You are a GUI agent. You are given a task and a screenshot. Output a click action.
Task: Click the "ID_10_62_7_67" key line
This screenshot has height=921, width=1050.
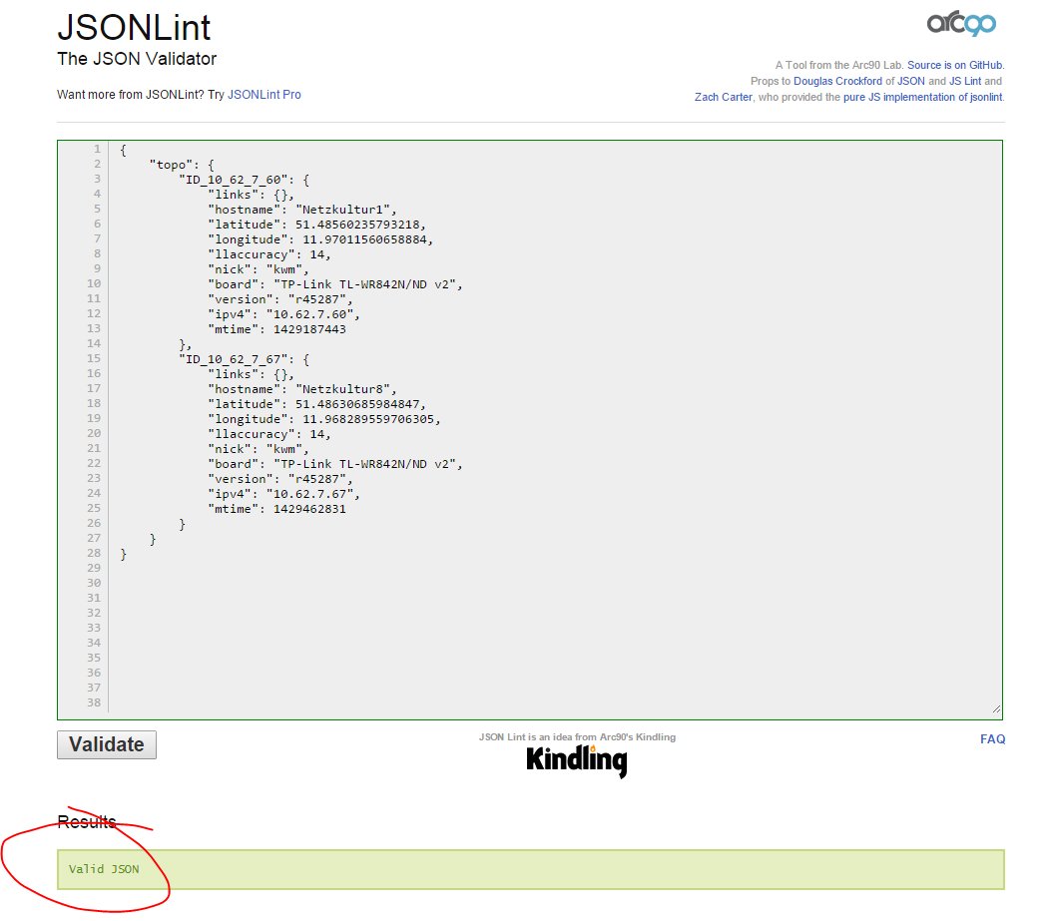pyautogui.click(x=244, y=359)
